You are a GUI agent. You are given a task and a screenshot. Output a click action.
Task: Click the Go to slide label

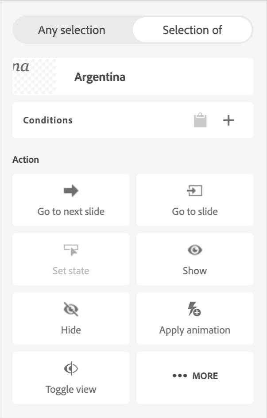tap(195, 211)
